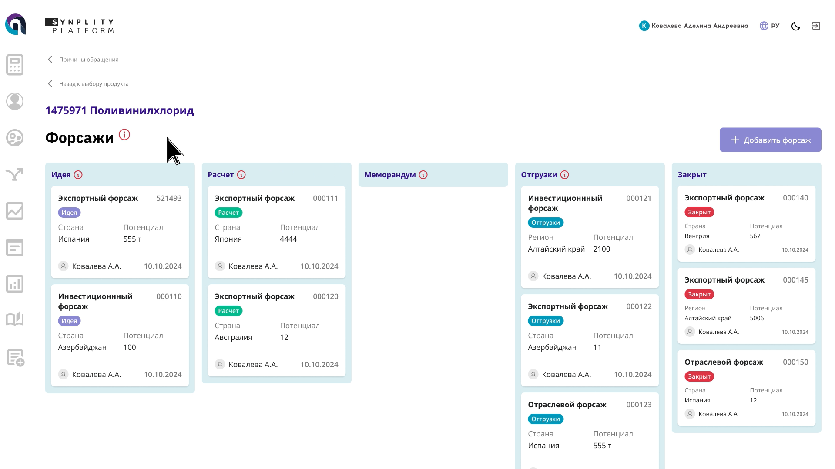The height and width of the screenshot is (469, 835).
Task: Open the analytics chart icon in the sidebar
Action: pos(14,211)
